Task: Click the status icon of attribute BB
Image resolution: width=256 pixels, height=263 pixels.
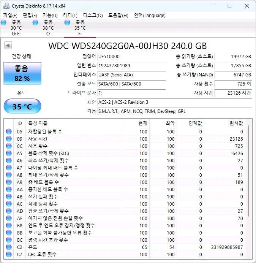Action: (x=9, y=233)
